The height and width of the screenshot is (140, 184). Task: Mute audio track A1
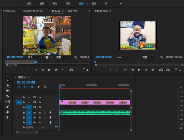pos(40,113)
